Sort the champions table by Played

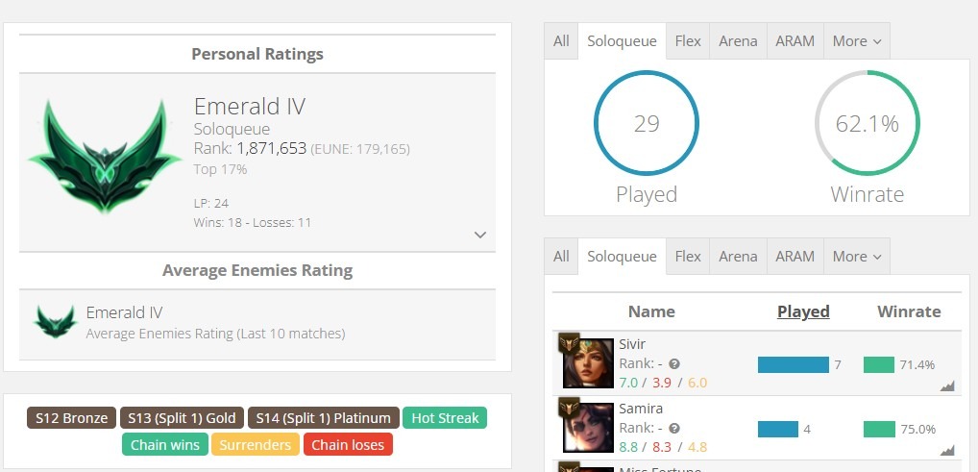(x=803, y=311)
